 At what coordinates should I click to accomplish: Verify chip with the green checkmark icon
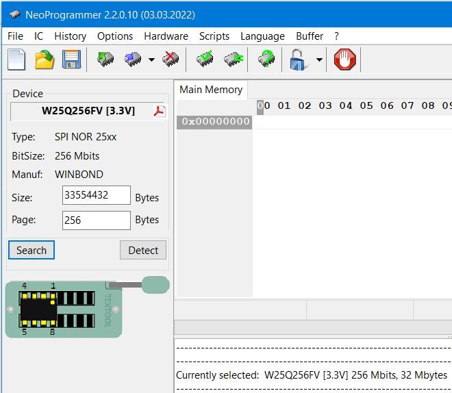coord(205,59)
